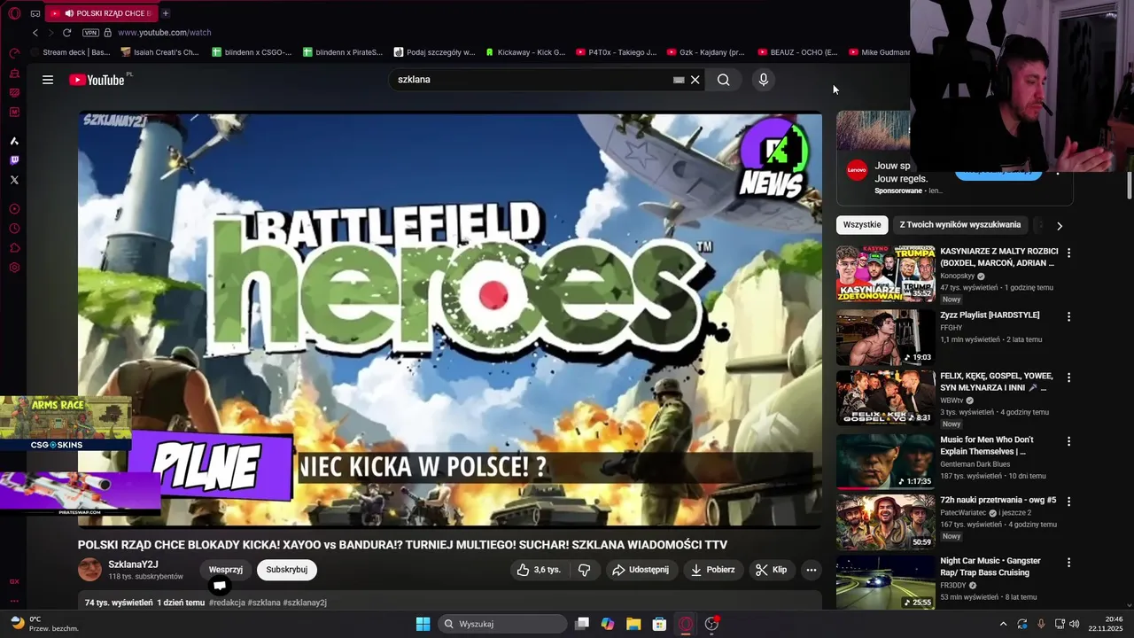Click the YouTube search box with szklana

(x=532, y=80)
